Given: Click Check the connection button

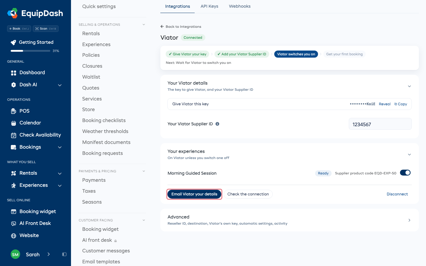Looking at the screenshot, I should (248, 194).
